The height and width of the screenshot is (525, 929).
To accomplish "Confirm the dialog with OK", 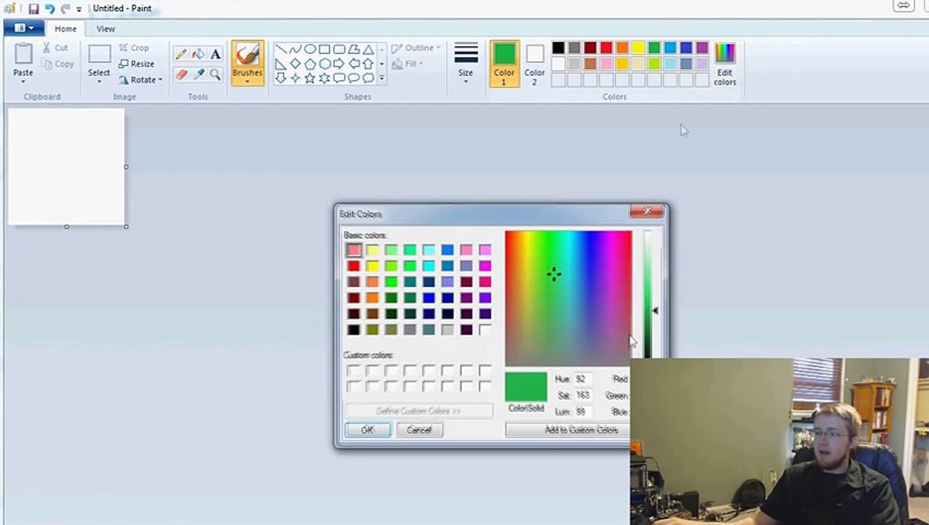I will [x=367, y=430].
